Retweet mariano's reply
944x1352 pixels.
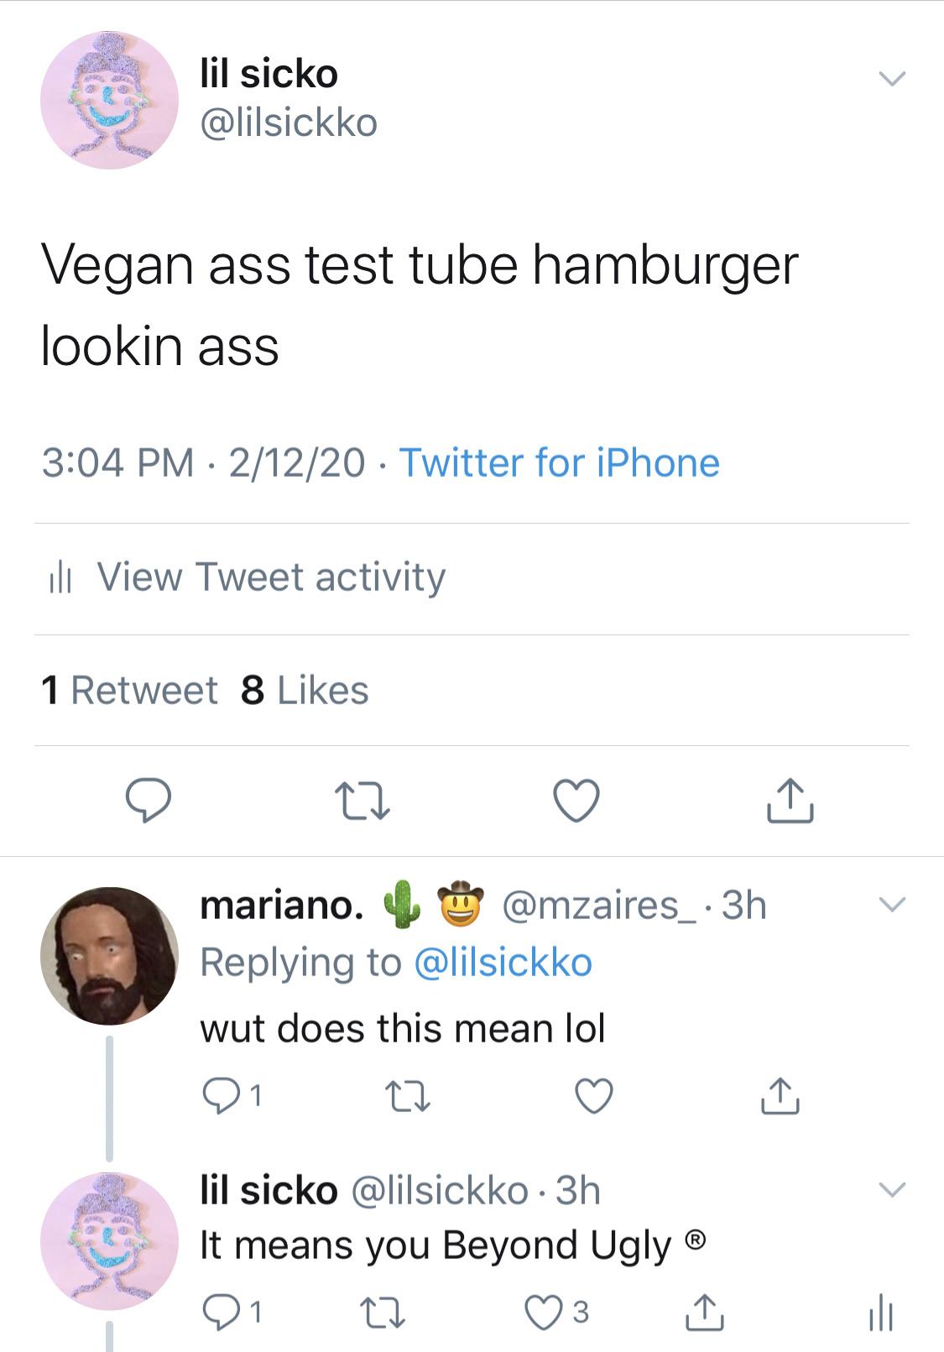coord(408,1095)
